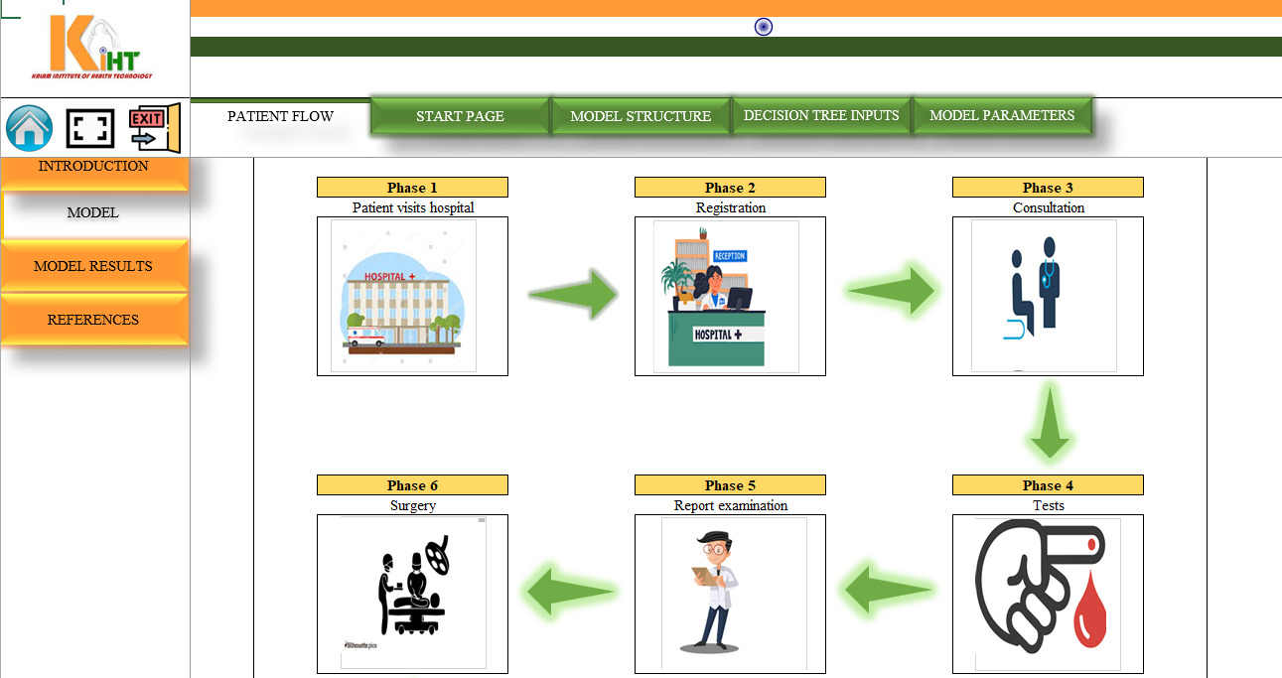Click the down arrow below Consultation
This screenshot has width=1282, height=678.
pyautogui.click(x=1049, y=424)
